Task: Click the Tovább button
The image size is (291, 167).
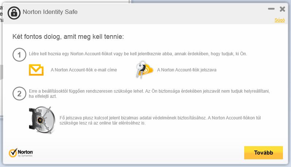Action: 263,152
